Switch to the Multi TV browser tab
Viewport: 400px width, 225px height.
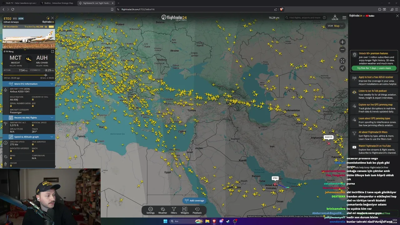tap(19, 3)
